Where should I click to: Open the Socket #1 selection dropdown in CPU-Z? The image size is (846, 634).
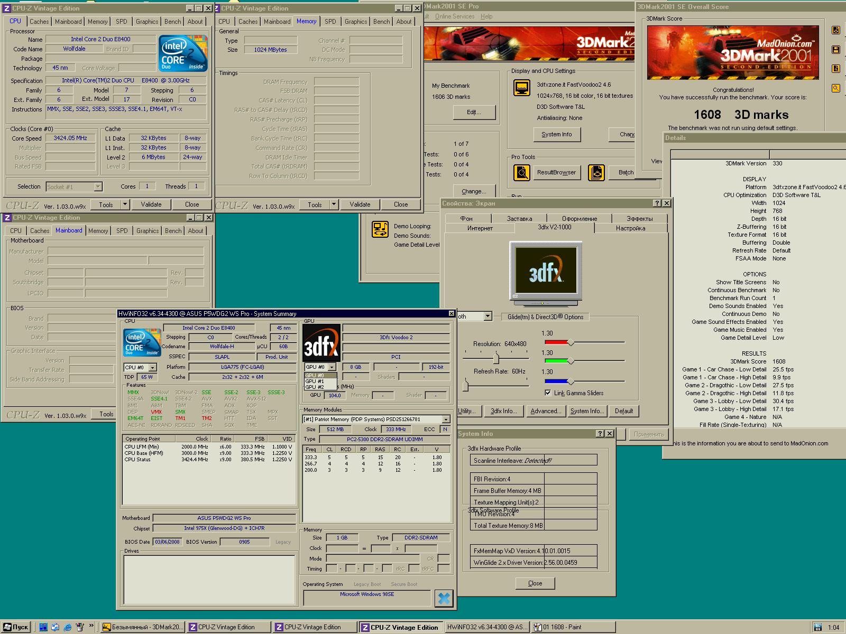[x=98, y=187]
